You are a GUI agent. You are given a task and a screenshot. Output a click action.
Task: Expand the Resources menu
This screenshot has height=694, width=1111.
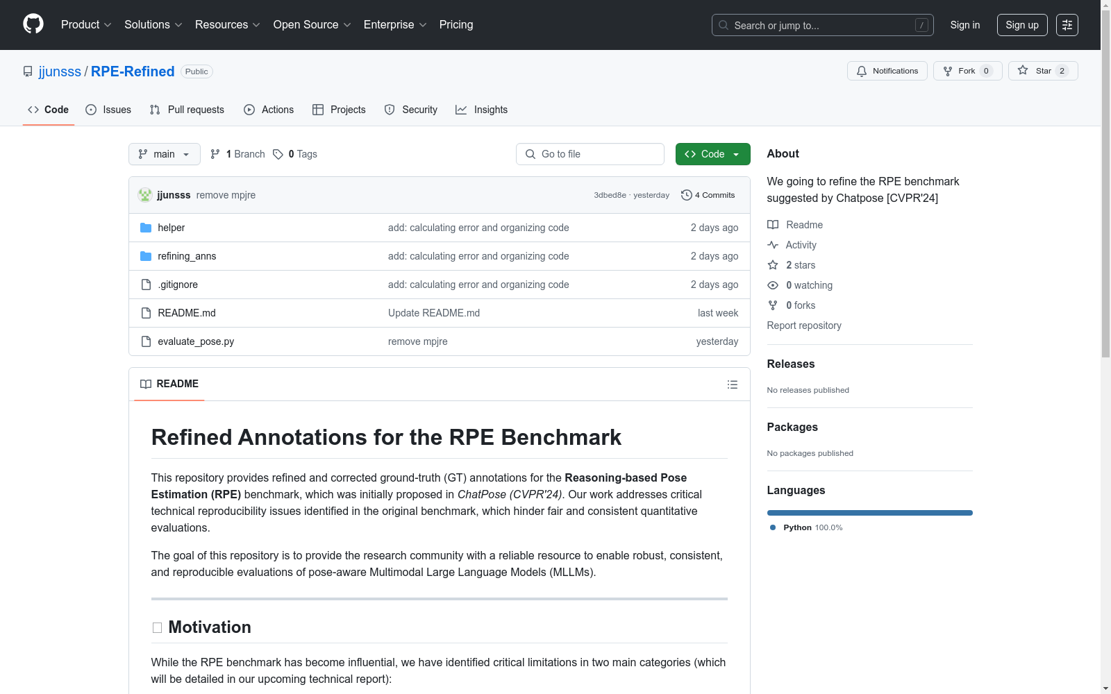click(x=228, y=25)
